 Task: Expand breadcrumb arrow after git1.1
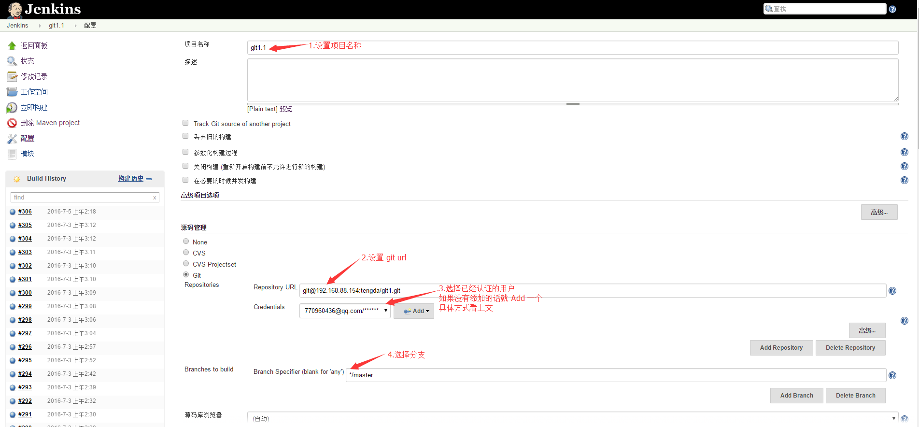click(75, 26)
